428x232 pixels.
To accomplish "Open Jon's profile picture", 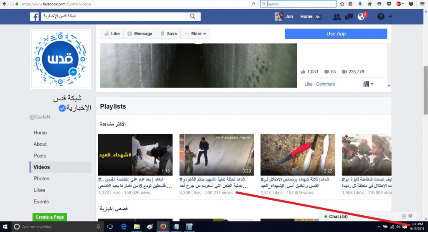I will [279, 17].
